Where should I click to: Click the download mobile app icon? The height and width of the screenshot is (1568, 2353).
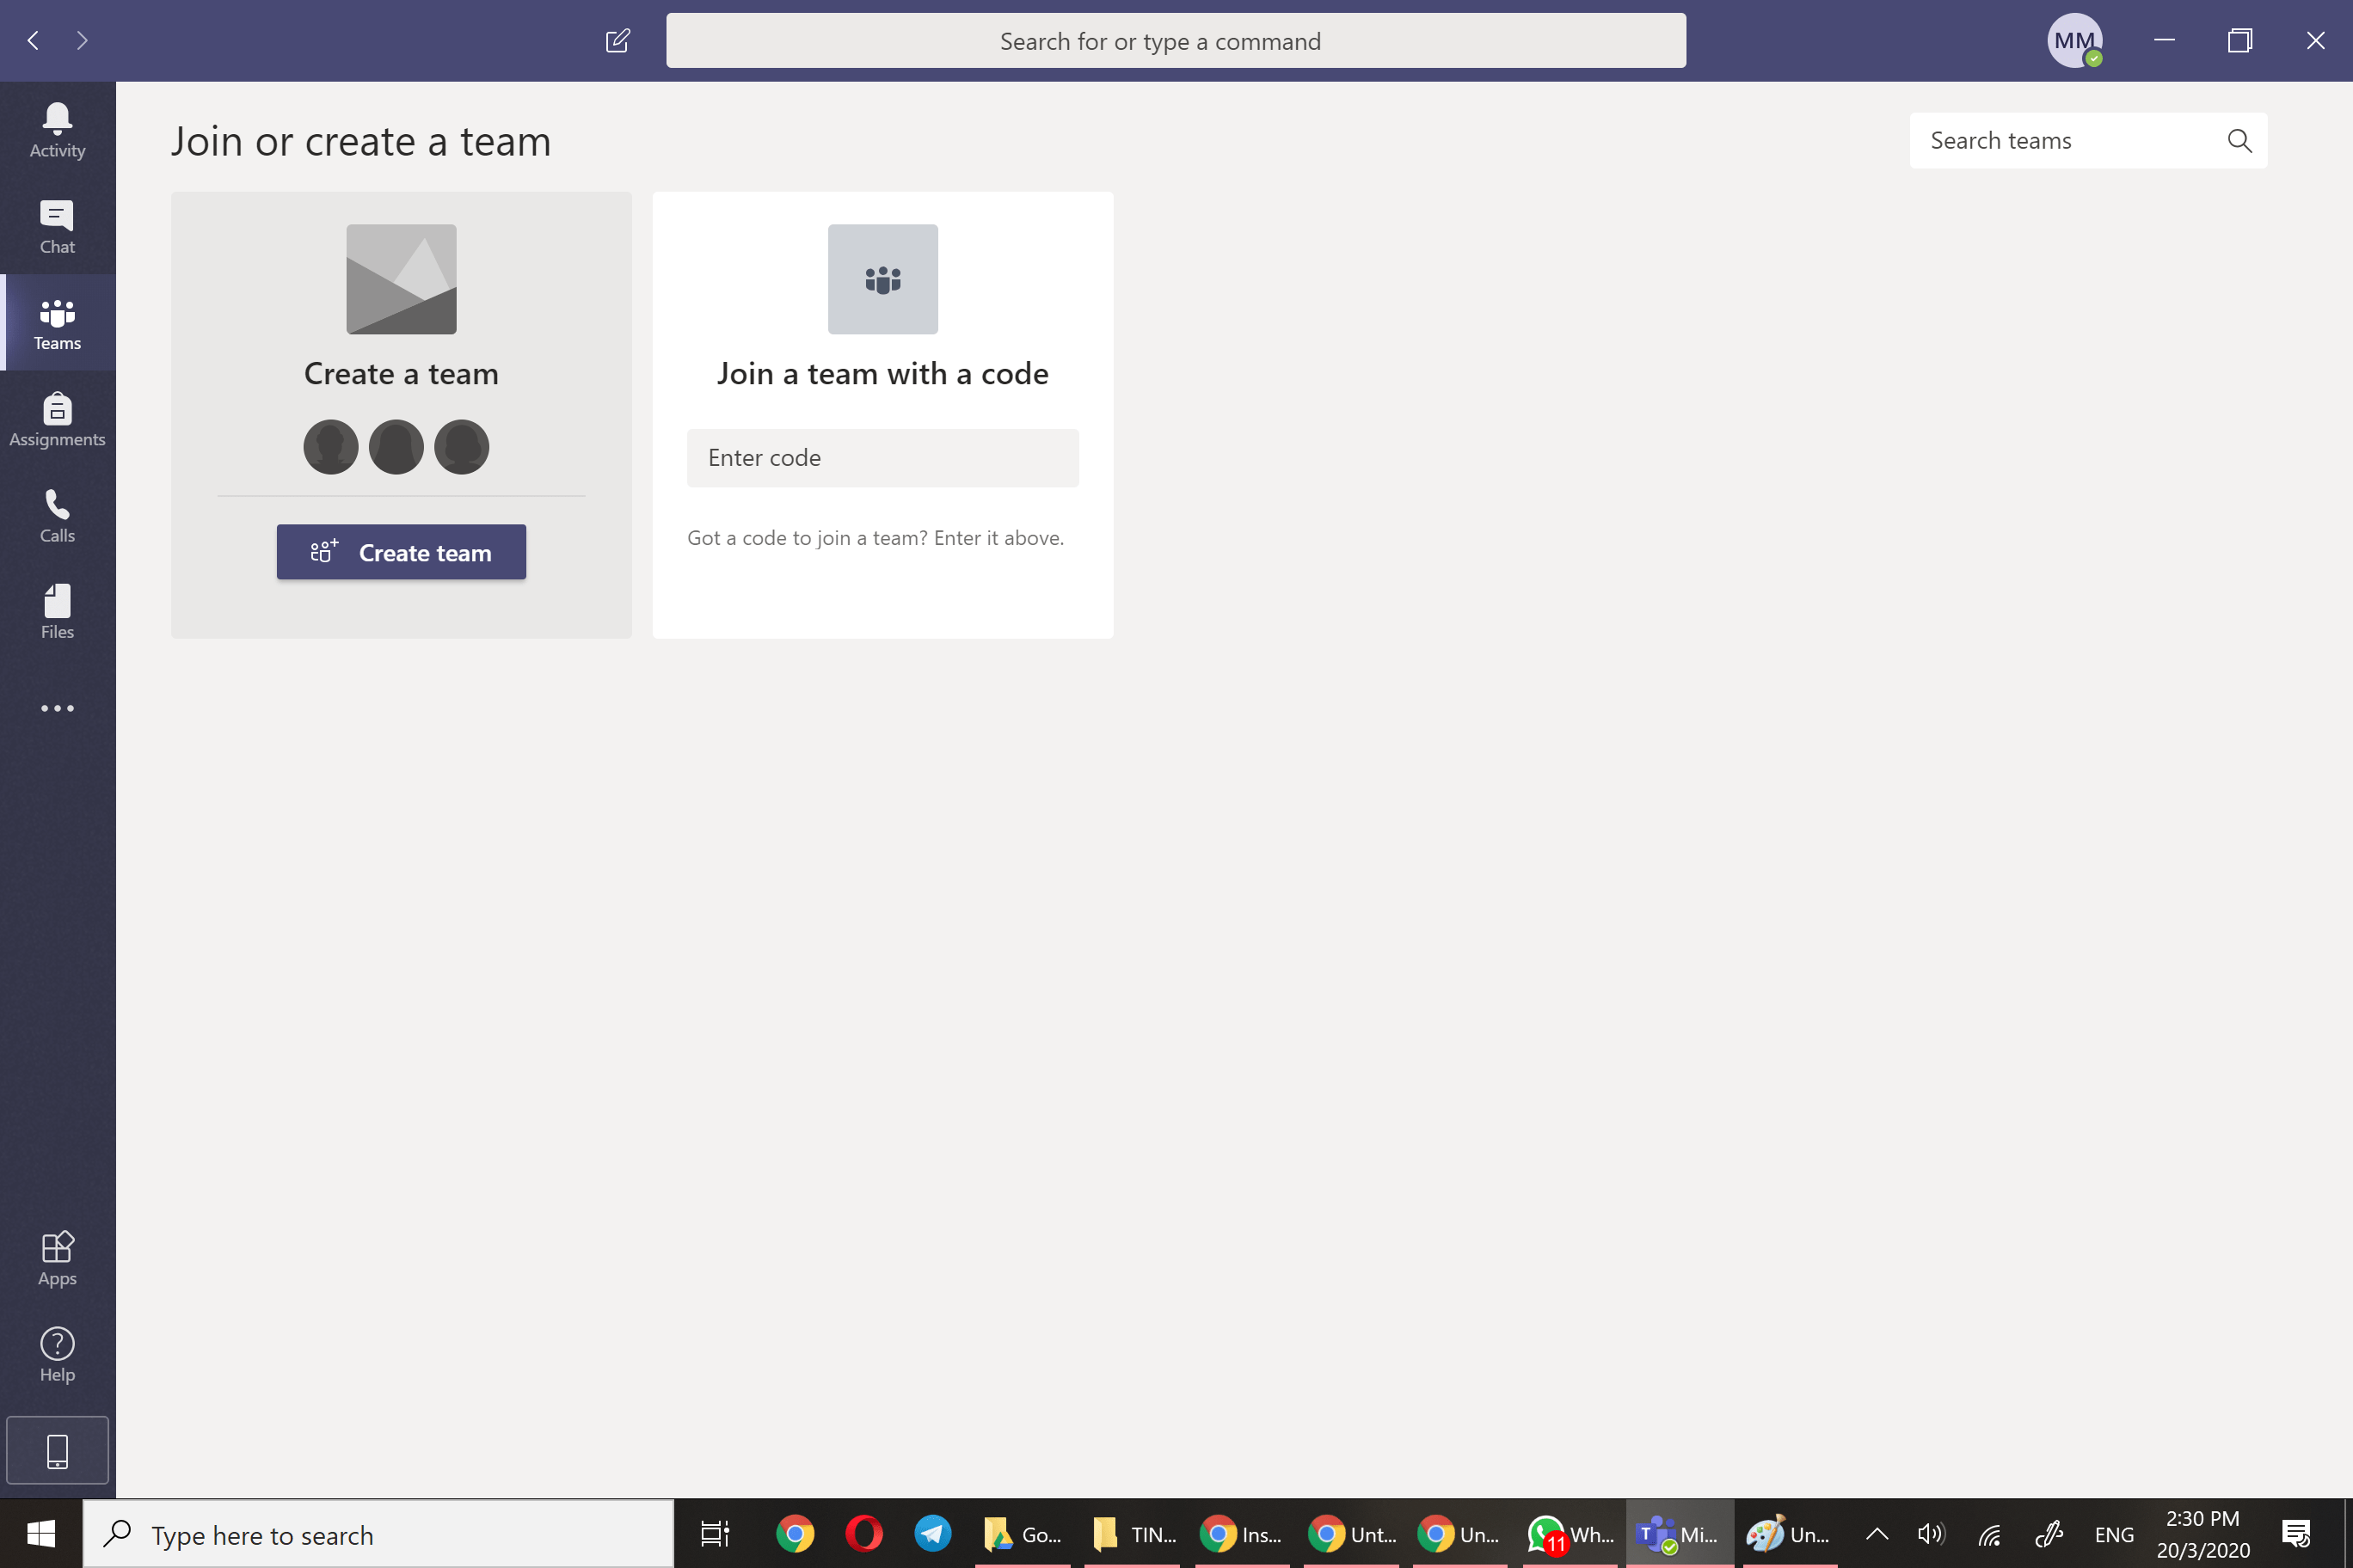point(57,1450)
